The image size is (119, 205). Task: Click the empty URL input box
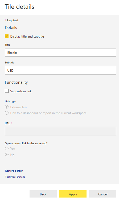coord(60,131)
